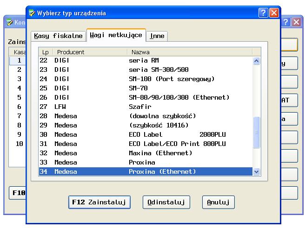Click the scroll down arrow in device list
Screen dimensions: 305x228
click(x=256, y=171)
